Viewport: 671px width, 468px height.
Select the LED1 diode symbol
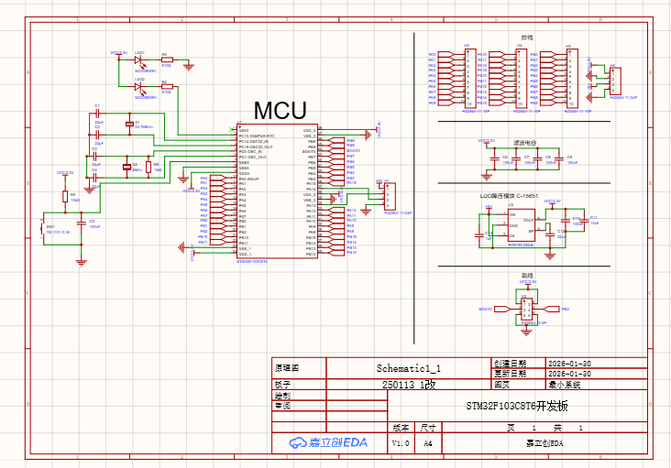(139, 60)
